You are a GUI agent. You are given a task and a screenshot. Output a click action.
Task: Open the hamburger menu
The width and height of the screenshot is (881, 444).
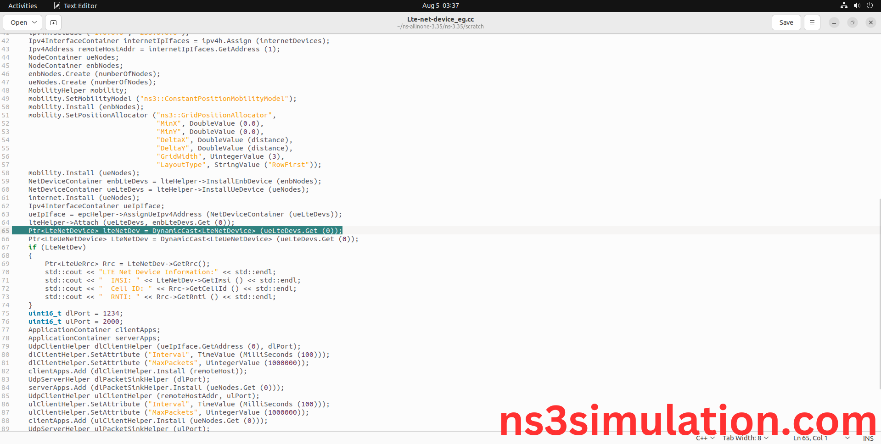coord(812,22)
